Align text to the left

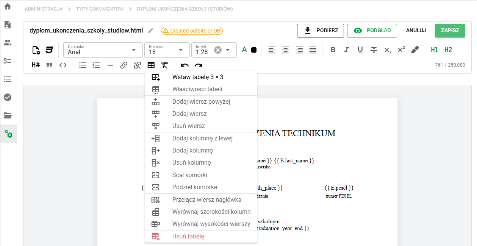272,50
